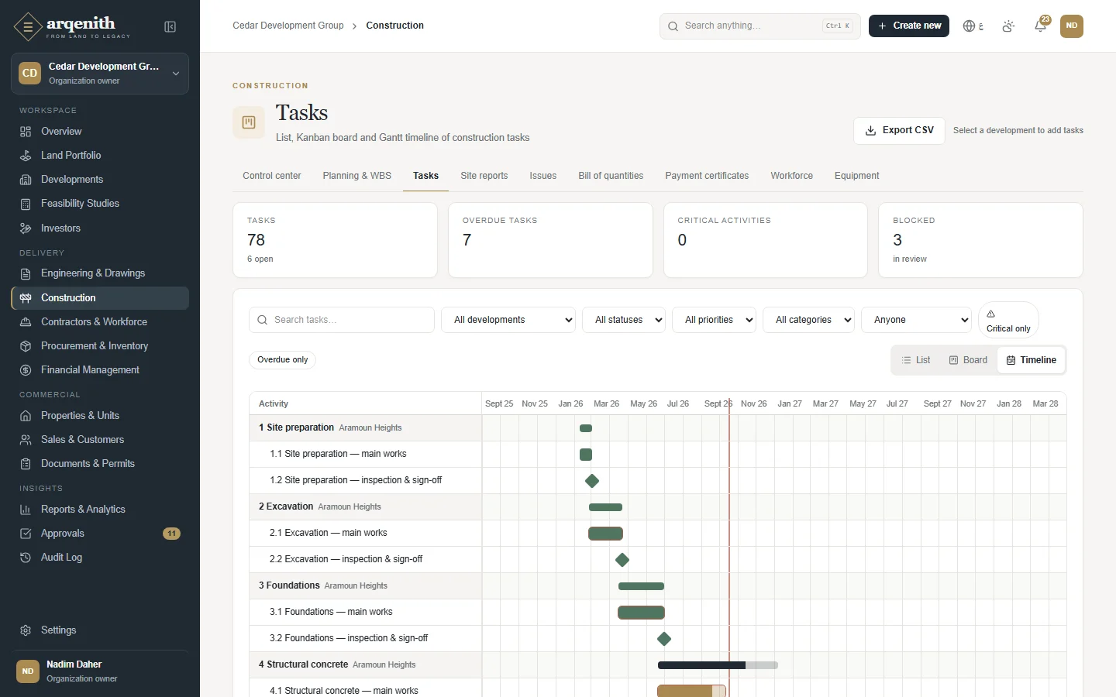Open the Planning & WBS tab
This screenshot has width=1116, height=697.
coord(357,176)
